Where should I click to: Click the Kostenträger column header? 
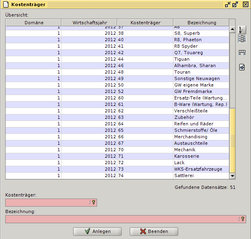(x=145, y=23)
